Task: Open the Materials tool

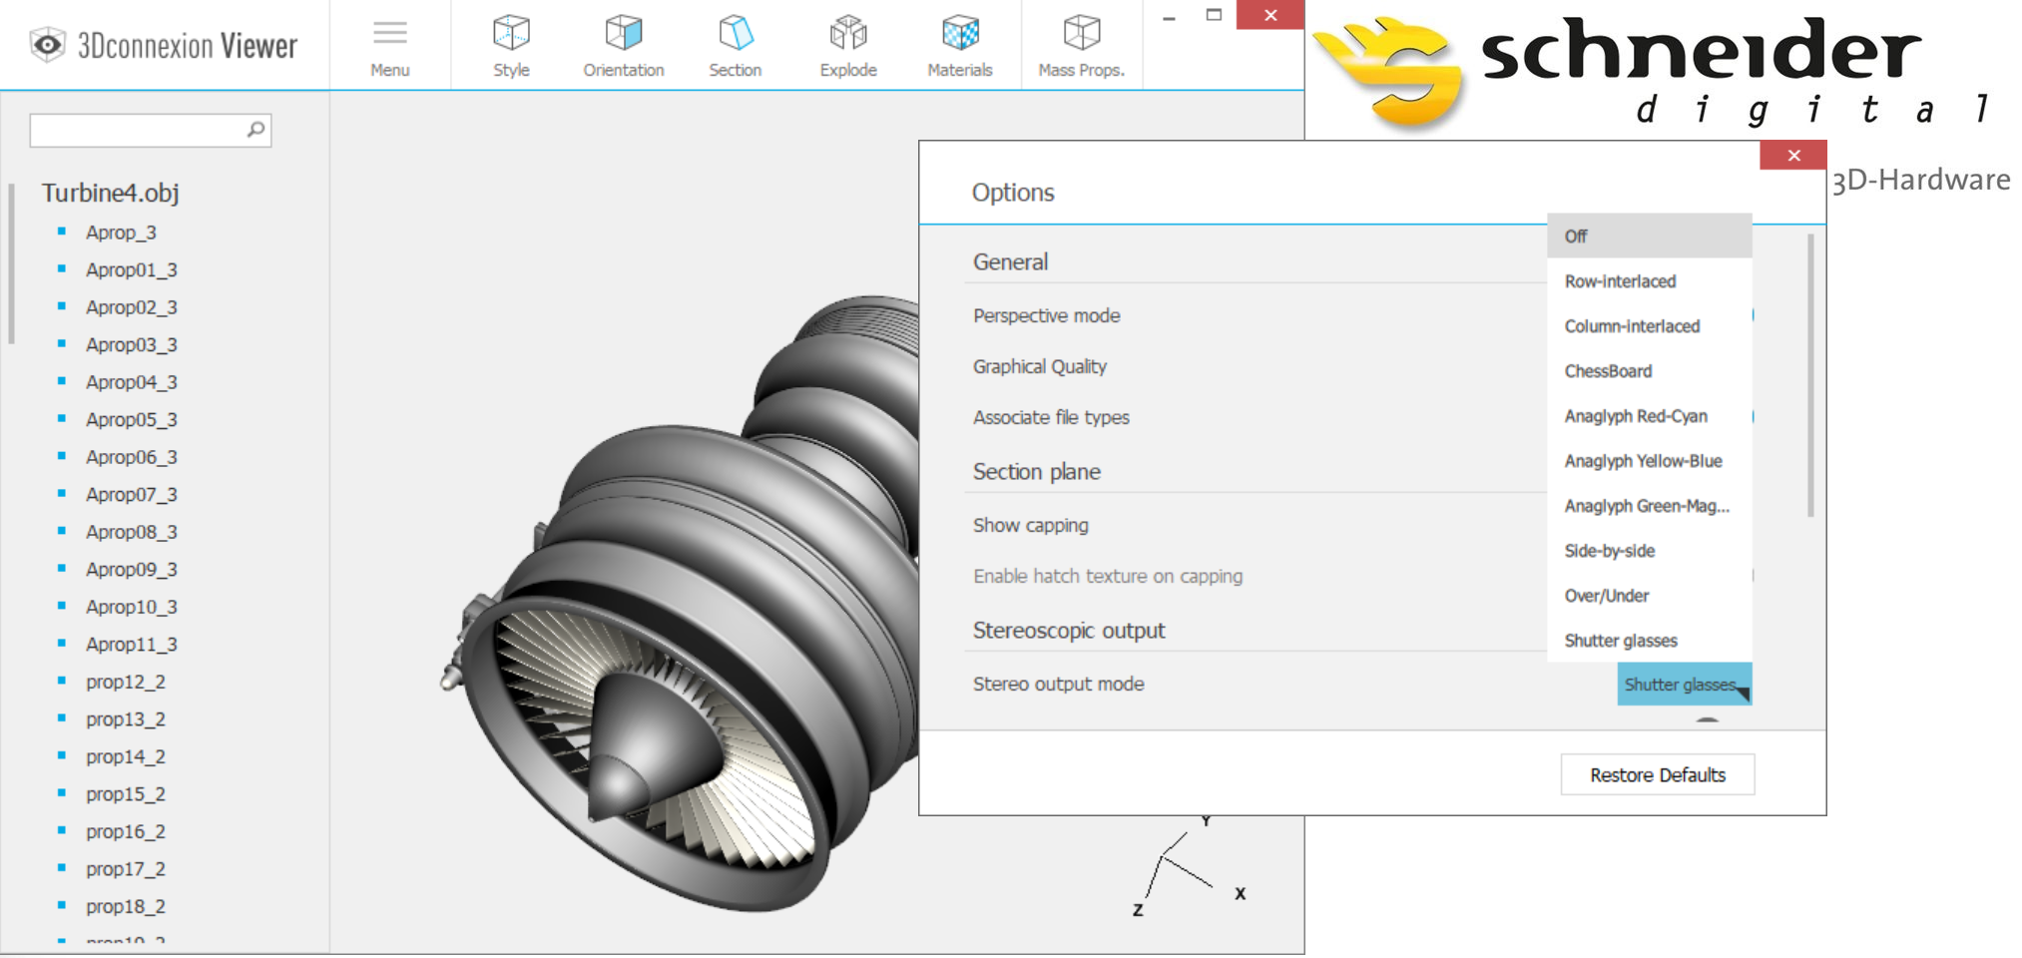Action: tap(959, 47)
